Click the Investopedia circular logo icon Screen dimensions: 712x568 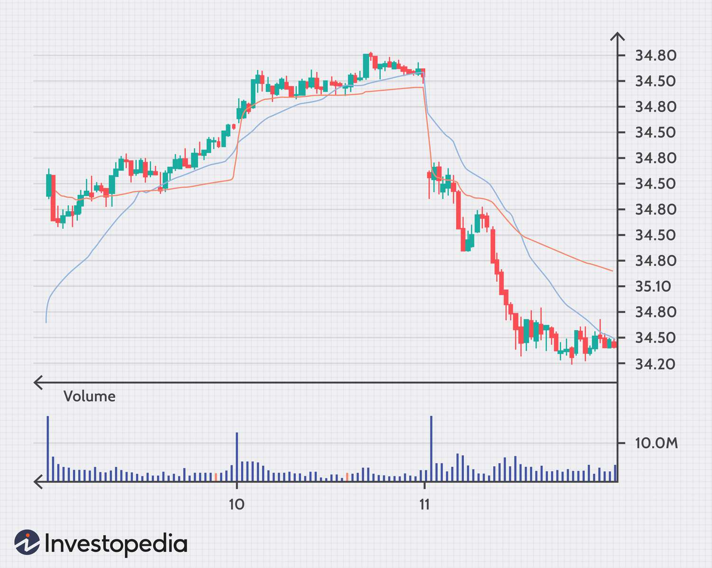27,542
